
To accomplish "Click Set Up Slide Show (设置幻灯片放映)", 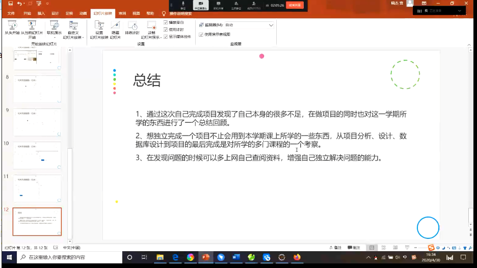I will pos(99,28).
